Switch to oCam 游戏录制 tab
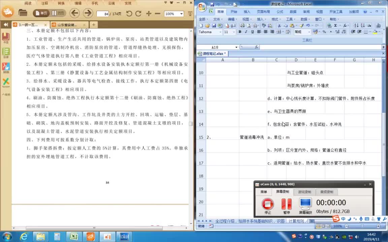The image size is (388, 242). [304, 192]
